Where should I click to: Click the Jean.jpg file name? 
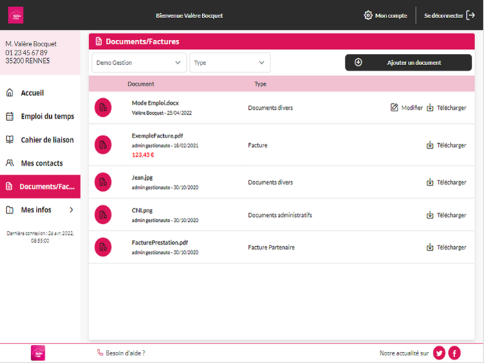142,178
